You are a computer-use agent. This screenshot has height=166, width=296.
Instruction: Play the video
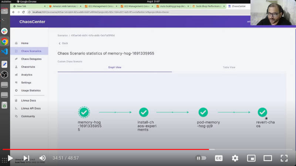(10, 158)
